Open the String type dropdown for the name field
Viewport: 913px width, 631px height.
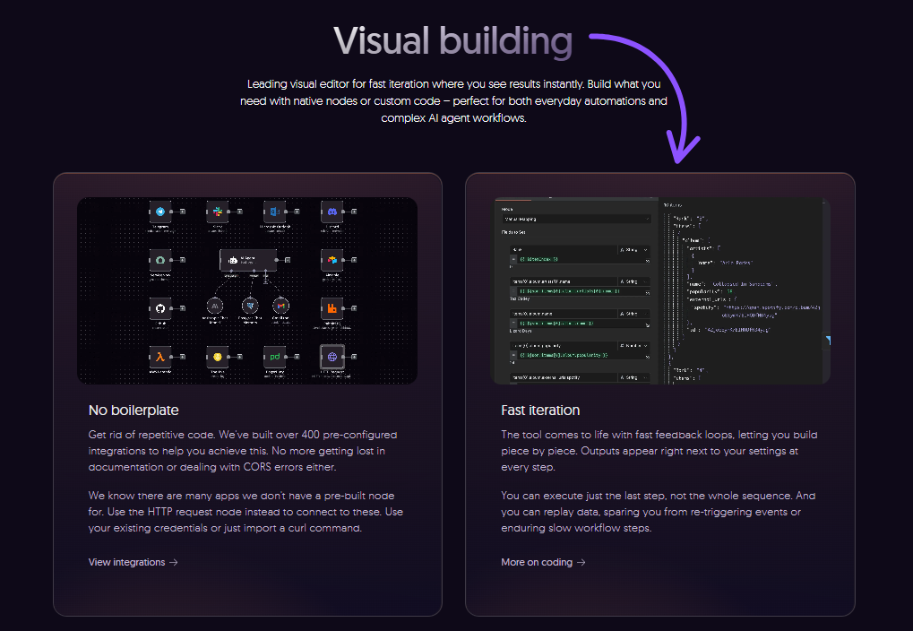636,281
